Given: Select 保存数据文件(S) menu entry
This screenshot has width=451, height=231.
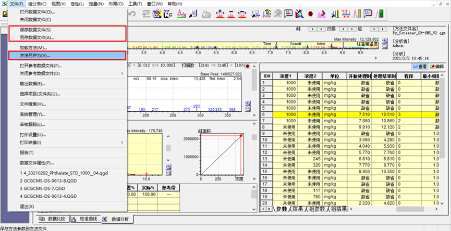Looking at the screenshot, I should click(35, 30).
